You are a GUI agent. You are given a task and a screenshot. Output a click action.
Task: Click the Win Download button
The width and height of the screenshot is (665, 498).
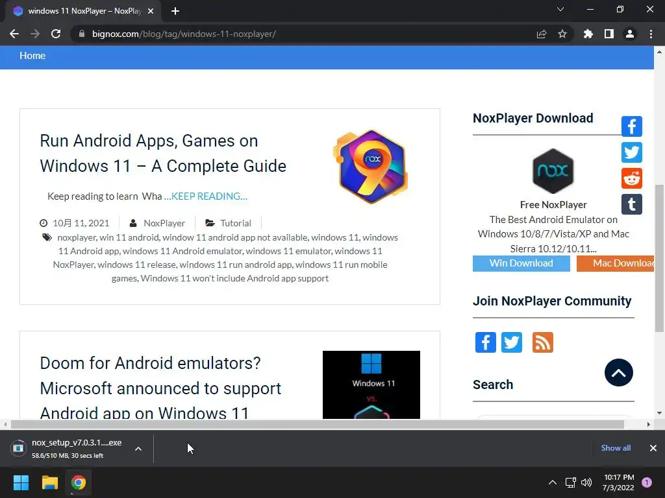pos(521,263)
